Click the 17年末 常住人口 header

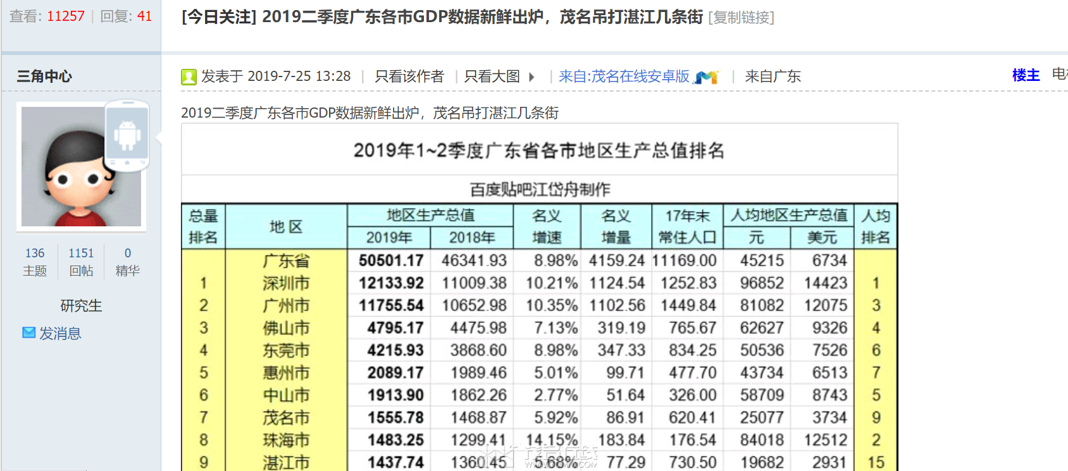tap(687, 226)
